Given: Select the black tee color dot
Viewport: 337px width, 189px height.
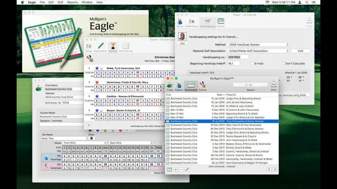Looking at the screenshot, I should pyautogui.click(x=90, y=130).
